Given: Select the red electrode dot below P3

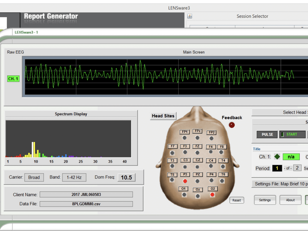Looking at the screenshot, I should [185, 181].
